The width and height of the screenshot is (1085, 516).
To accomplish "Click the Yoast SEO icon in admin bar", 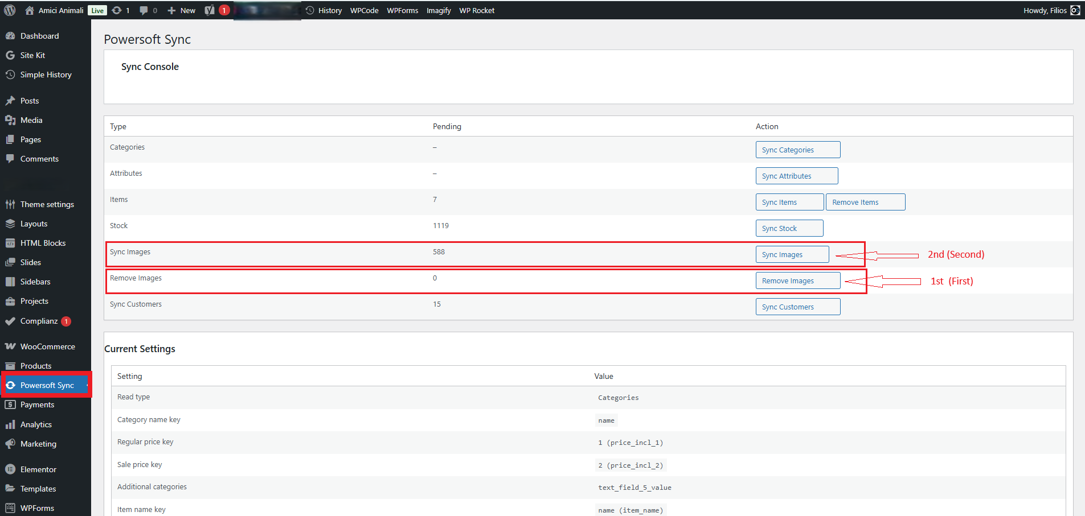I will [x=210, y=10].
